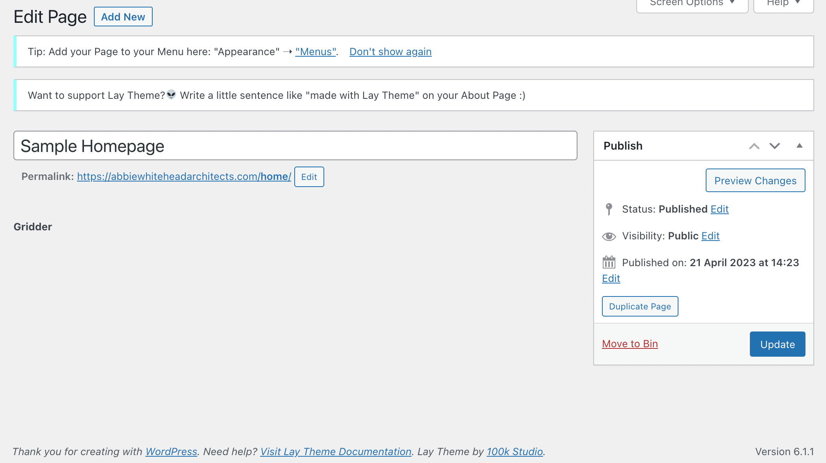Click the published date calendar icon
Viewport: 826px width, 463px height.
[609, 262]
